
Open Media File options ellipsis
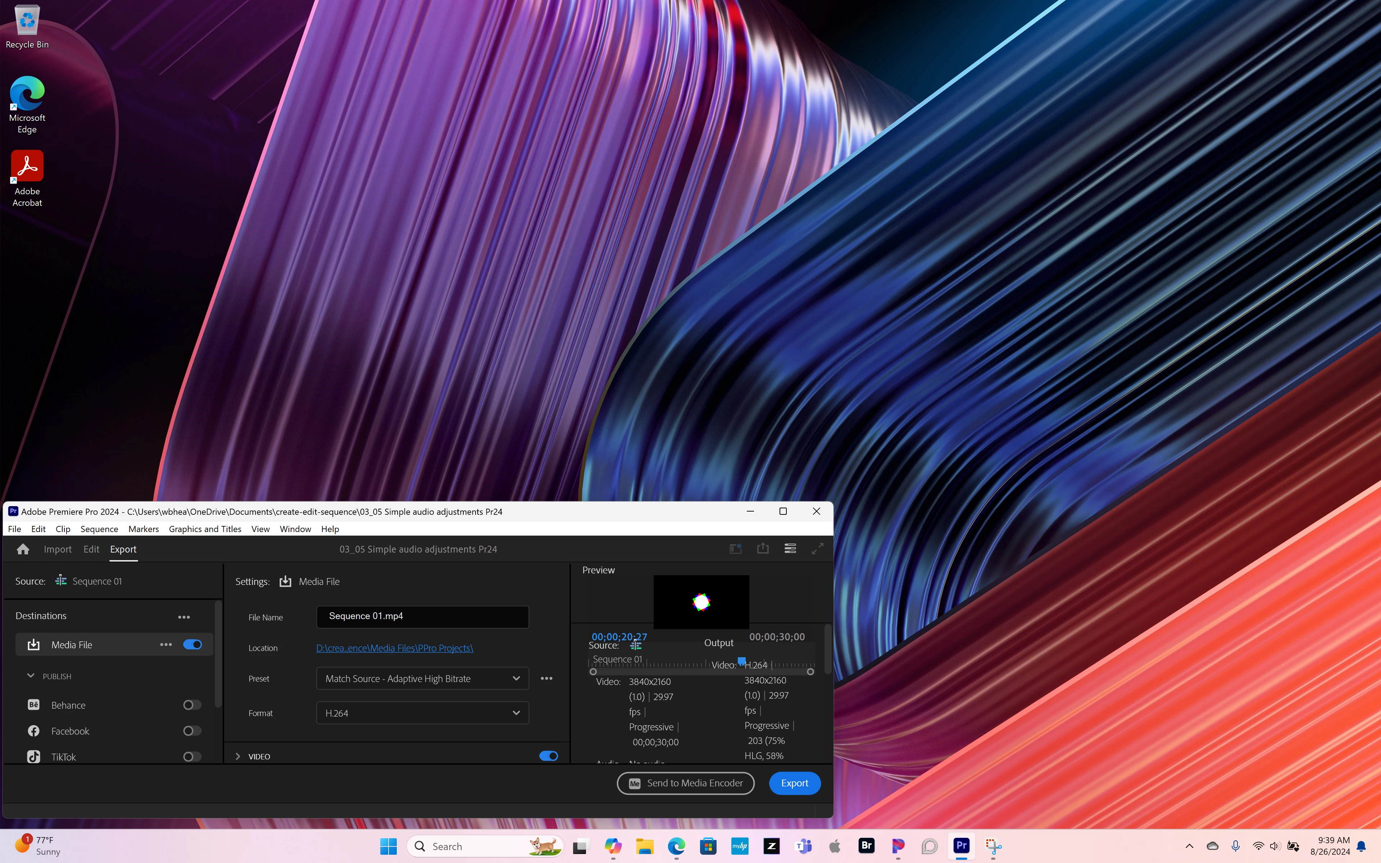coord(166,644)
